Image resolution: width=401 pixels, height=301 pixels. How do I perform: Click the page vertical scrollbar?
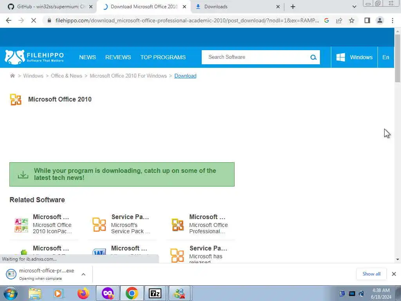click(397, 58)
